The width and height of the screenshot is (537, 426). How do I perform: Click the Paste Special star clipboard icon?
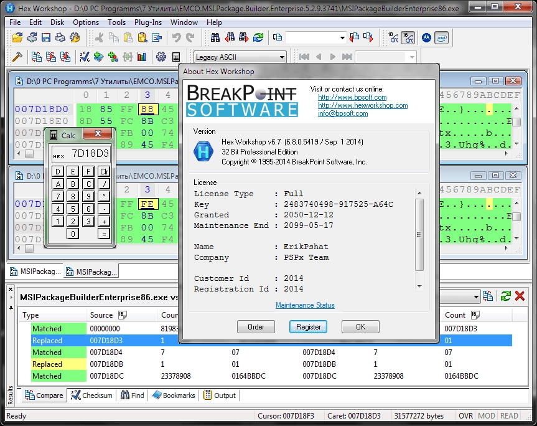pyautogui.click(x=142, y=37)
